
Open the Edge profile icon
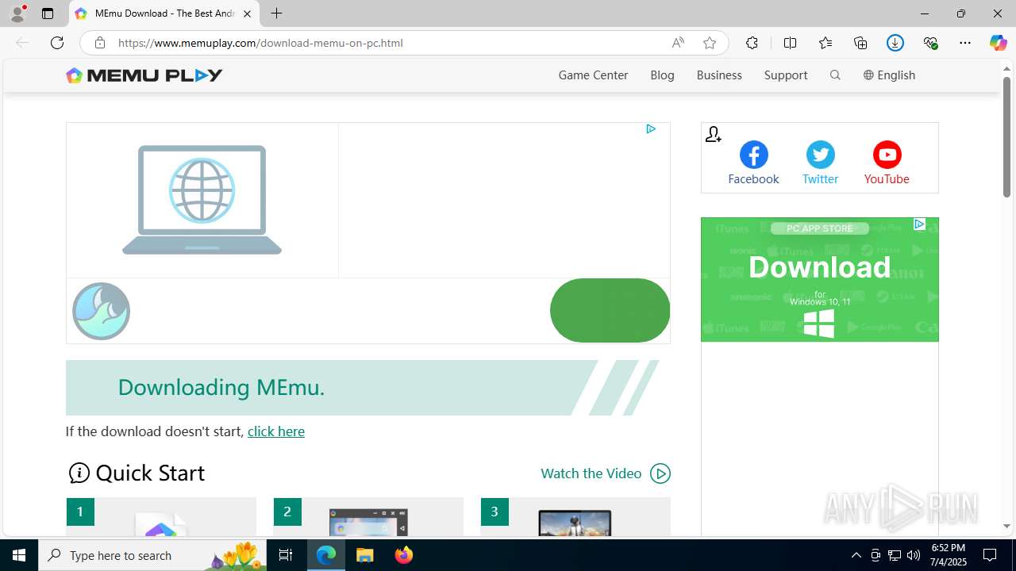[17, 13]
